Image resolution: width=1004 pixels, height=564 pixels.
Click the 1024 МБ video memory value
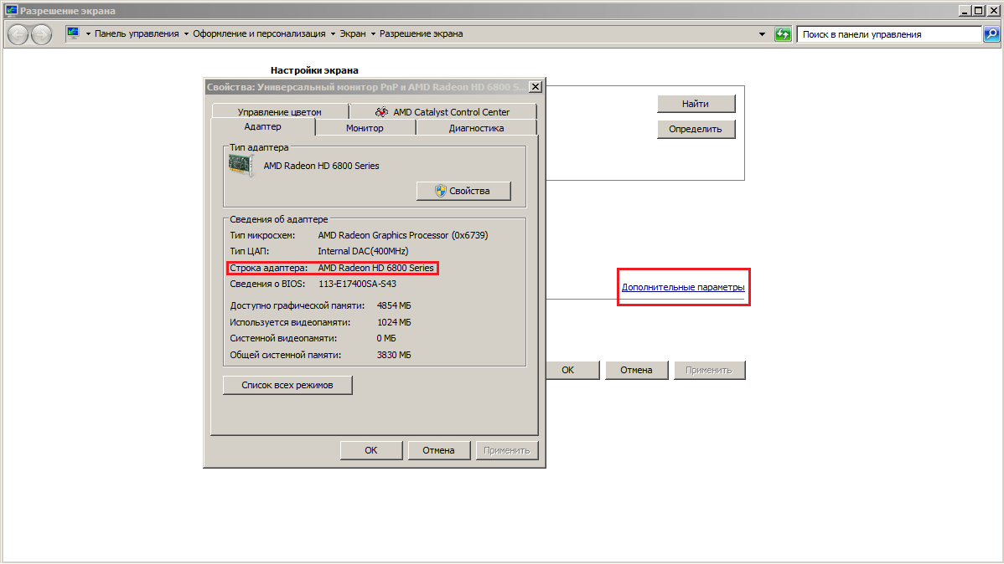pos(394,322)
